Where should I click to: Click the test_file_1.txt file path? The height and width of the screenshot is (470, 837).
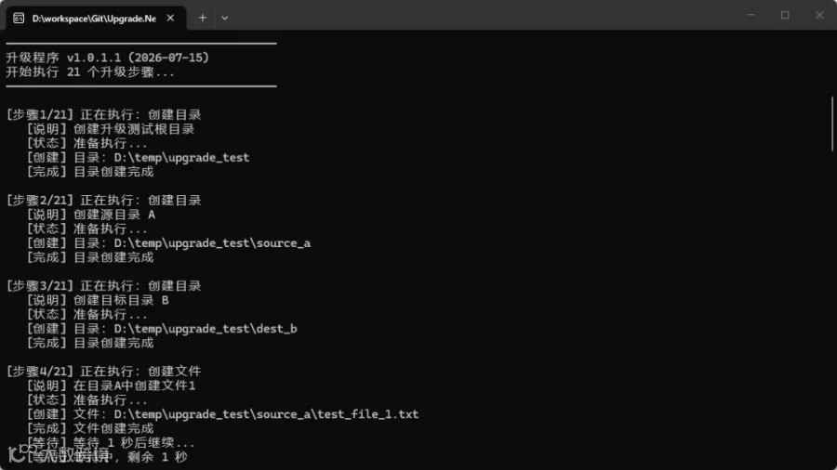point(266,414)
